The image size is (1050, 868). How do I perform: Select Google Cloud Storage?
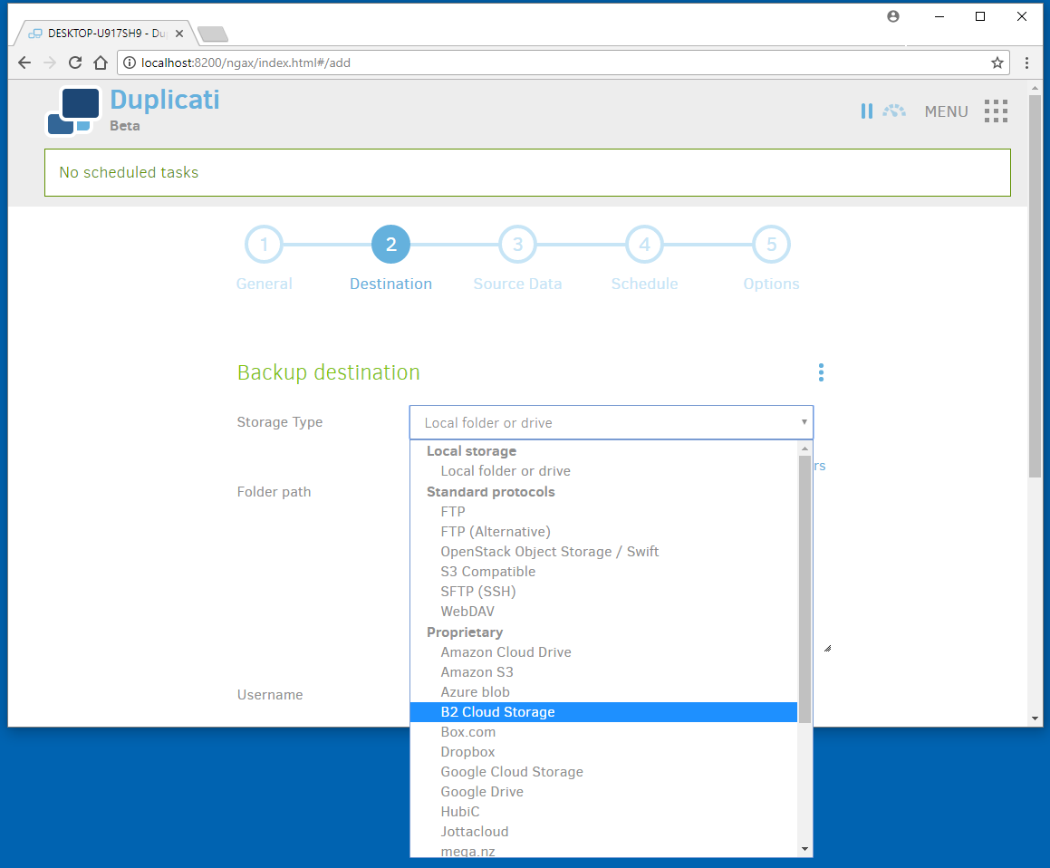604,772
